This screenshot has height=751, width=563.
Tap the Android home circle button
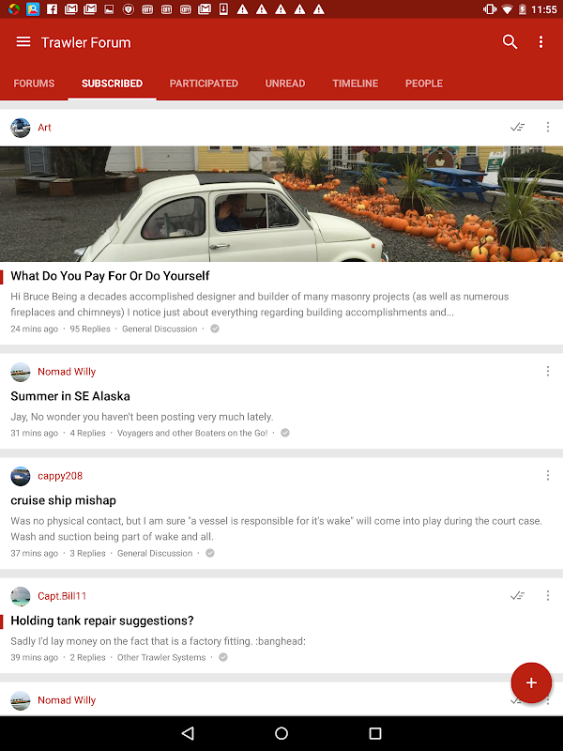tap(281, 733)
